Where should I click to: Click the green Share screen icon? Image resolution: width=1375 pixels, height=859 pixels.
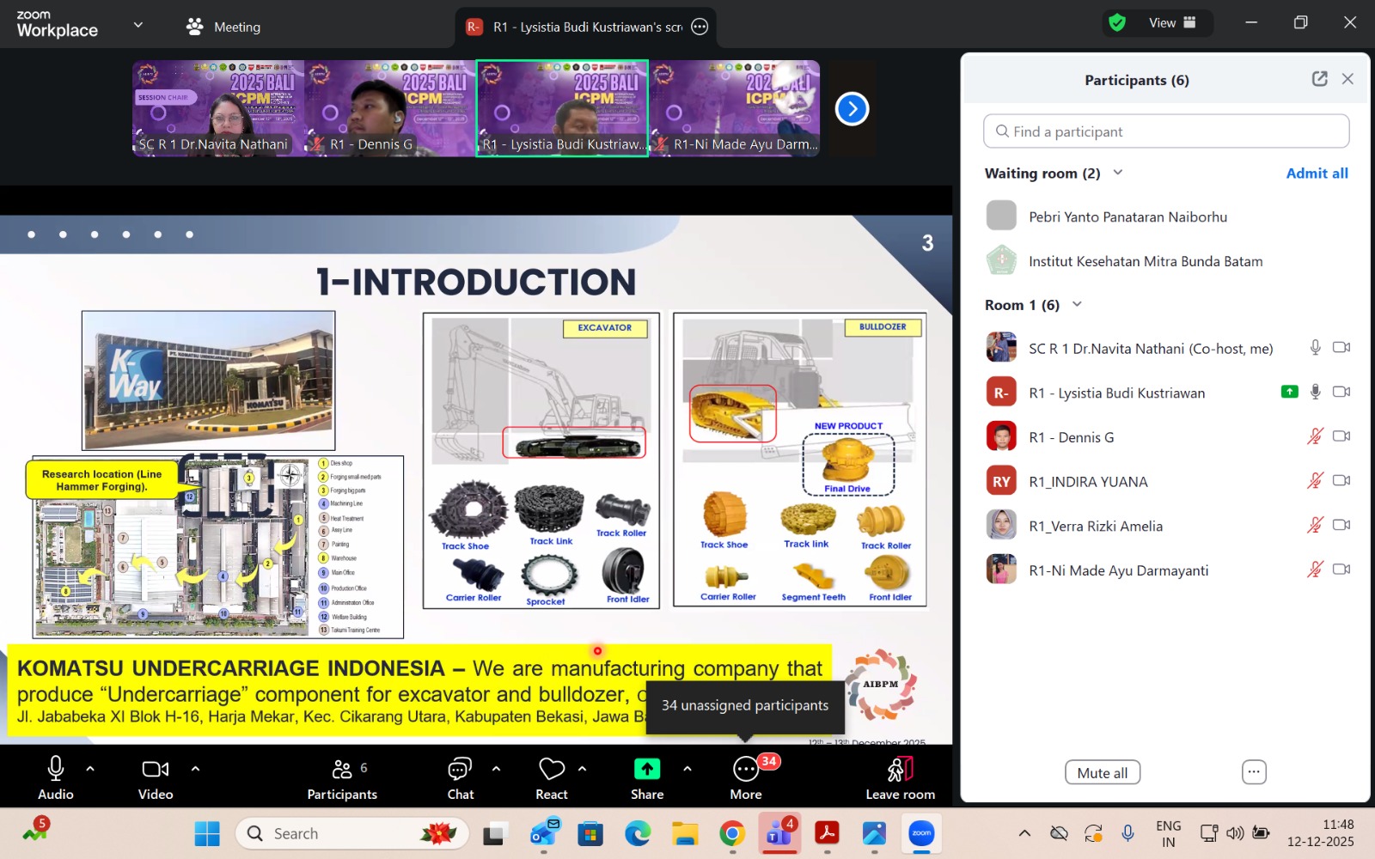(x=647, y=769)
